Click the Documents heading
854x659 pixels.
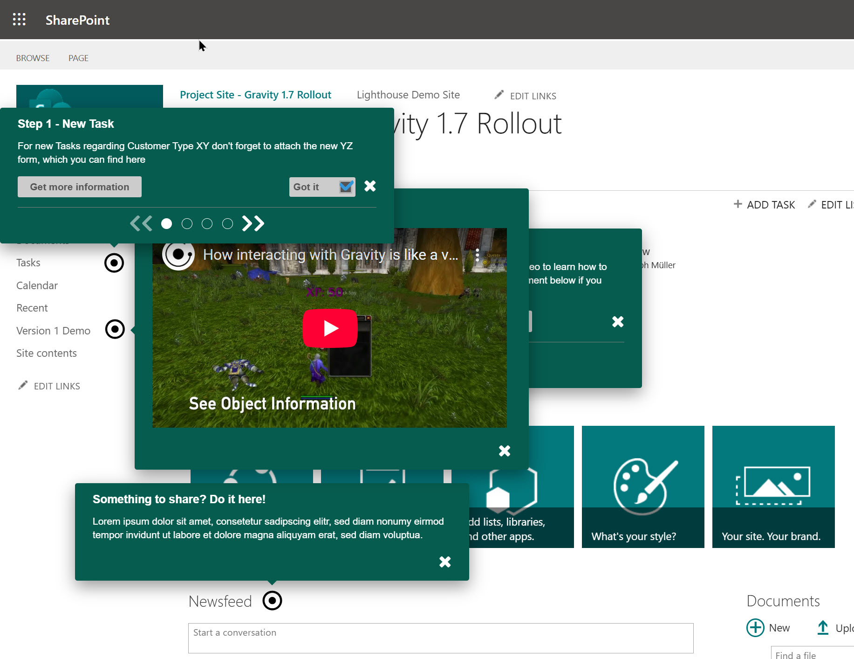783,601
